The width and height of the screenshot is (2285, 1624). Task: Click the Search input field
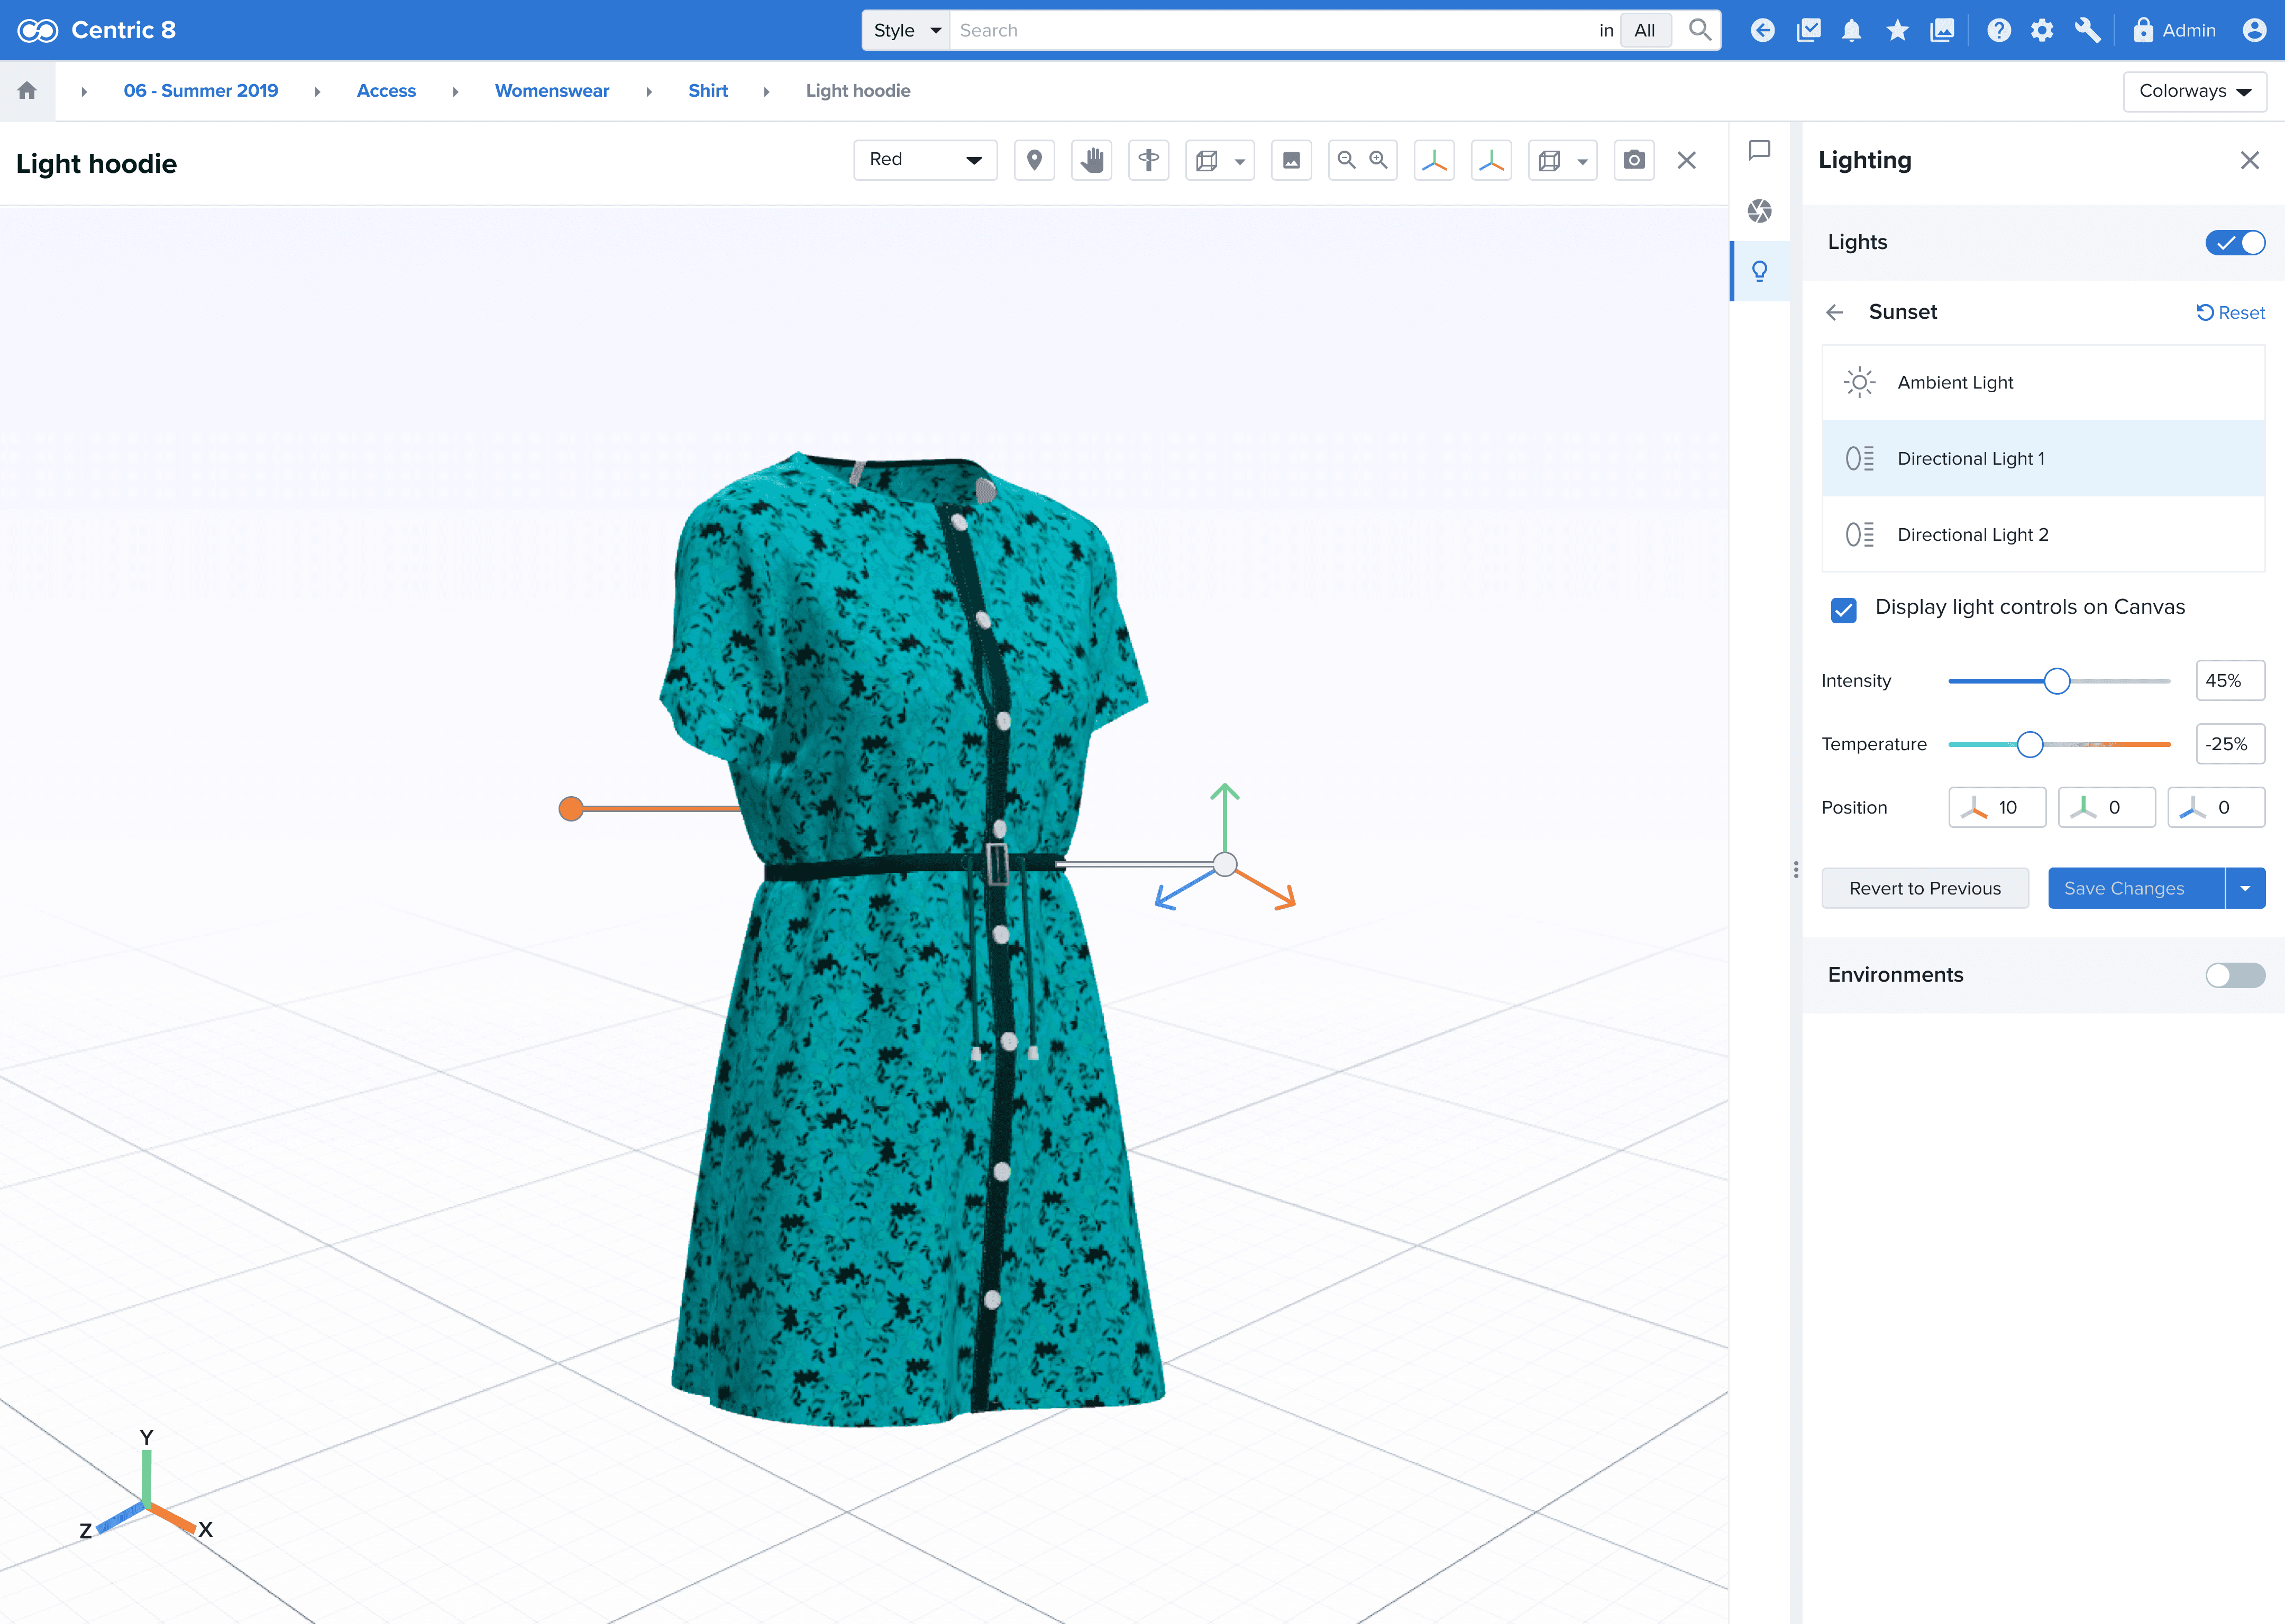tap(1271, 31)
